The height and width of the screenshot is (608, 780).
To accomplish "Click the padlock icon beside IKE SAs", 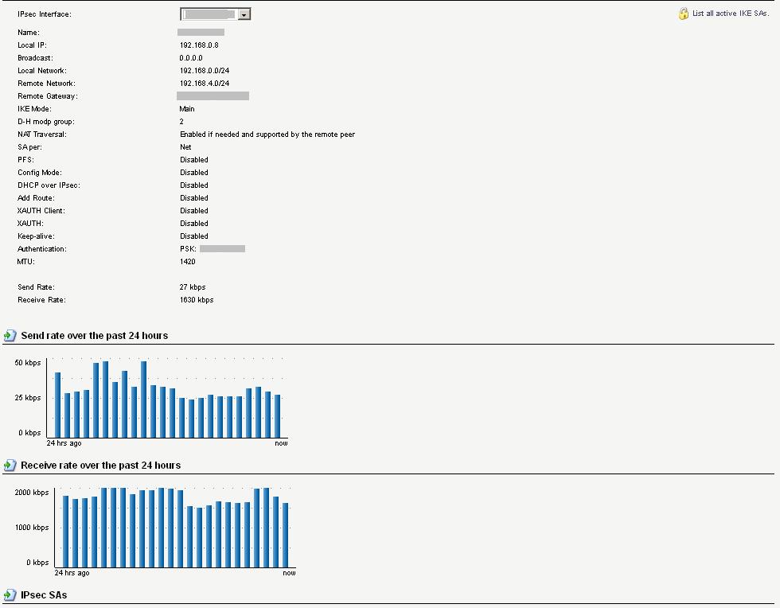I will coord(683,14).
